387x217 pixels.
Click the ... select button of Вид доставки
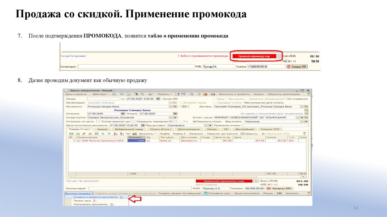pos(206,126)
